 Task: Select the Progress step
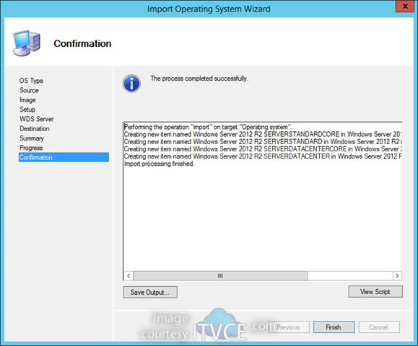click(x=31, y=148)
